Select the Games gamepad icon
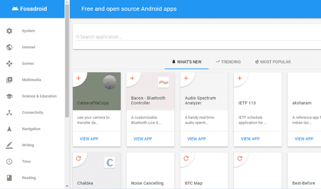321x189 pixels. (x=9, y=63)
